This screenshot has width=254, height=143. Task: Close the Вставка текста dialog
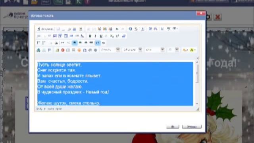(201, 13)
